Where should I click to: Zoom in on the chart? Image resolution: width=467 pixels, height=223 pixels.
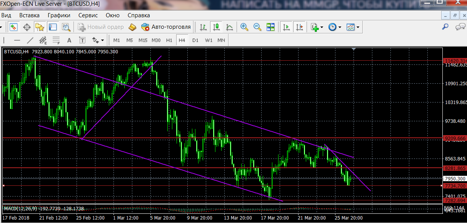244,27
